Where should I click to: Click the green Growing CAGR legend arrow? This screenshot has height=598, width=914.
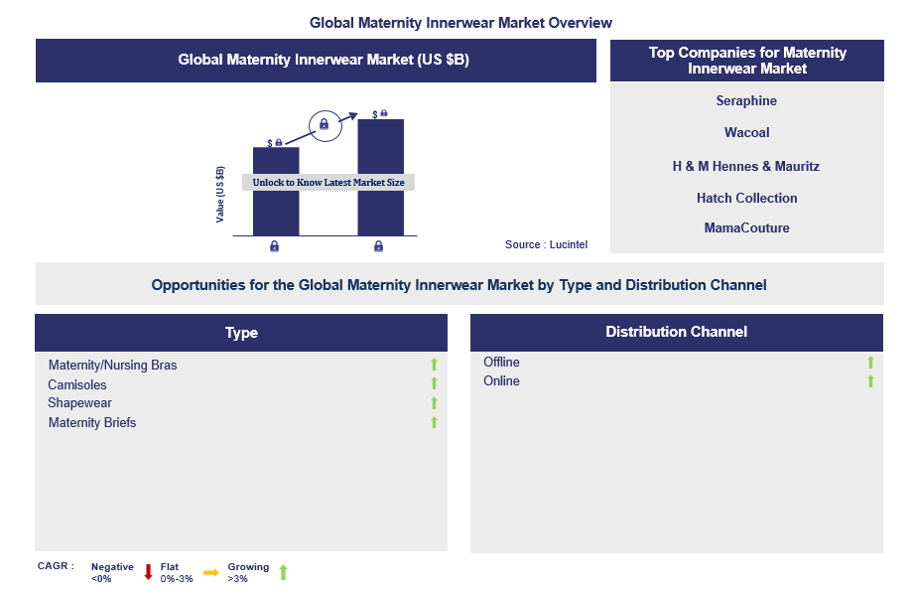coord(283,572)
